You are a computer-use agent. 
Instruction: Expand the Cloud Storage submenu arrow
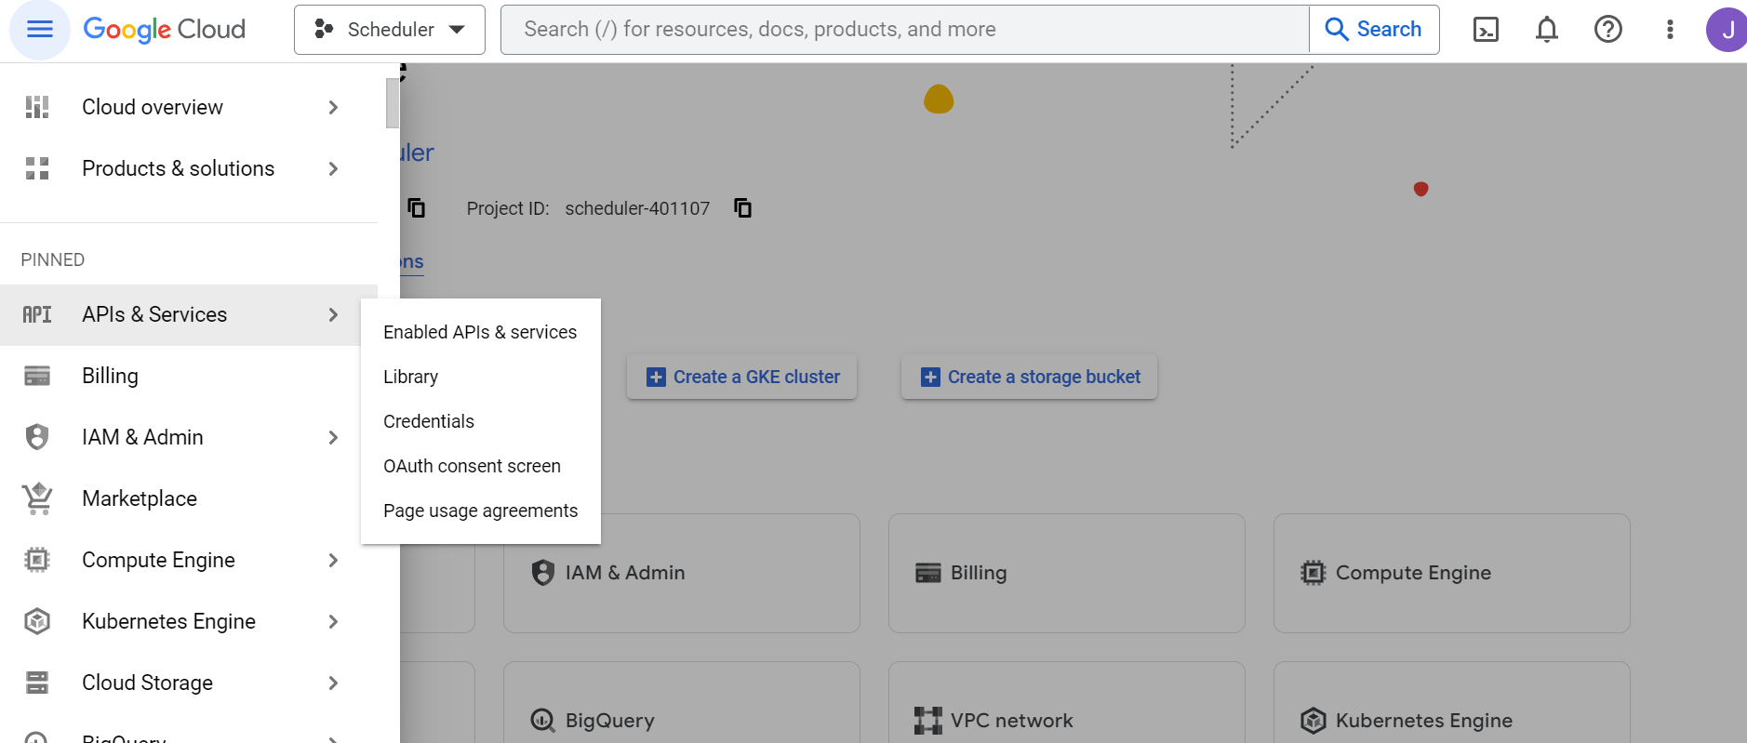[x=333, y=683]
